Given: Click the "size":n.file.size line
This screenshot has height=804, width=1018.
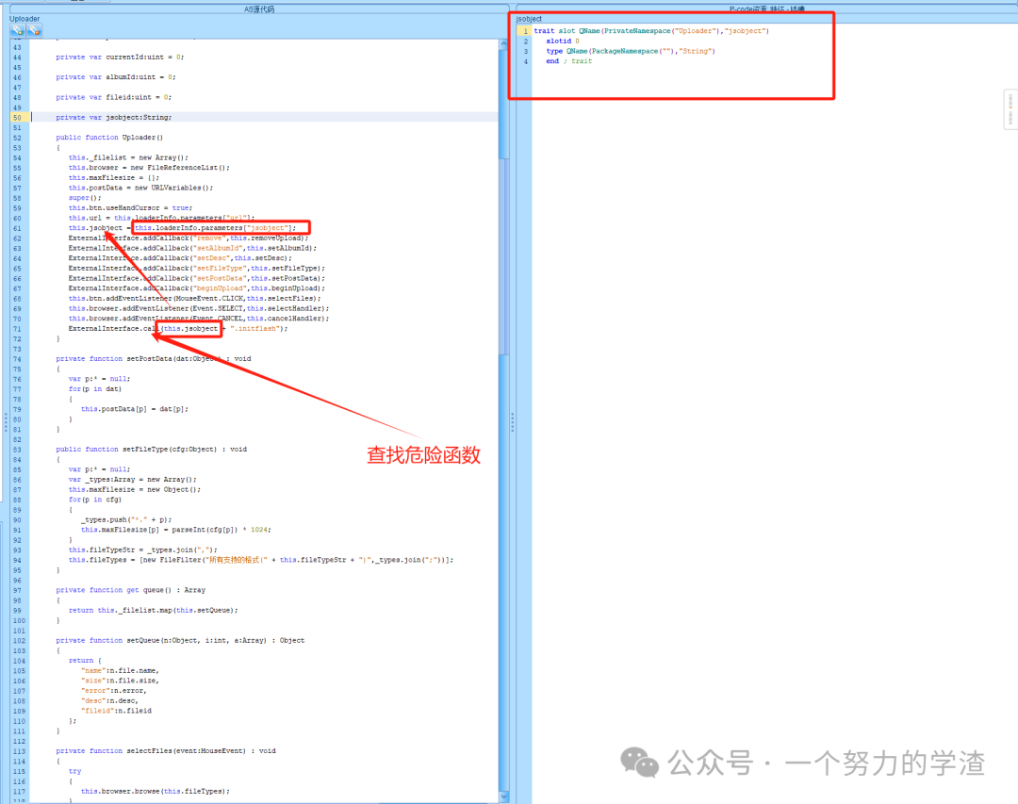Looking at the screenshot, I should pyautogui.click(x=120, y=681).
